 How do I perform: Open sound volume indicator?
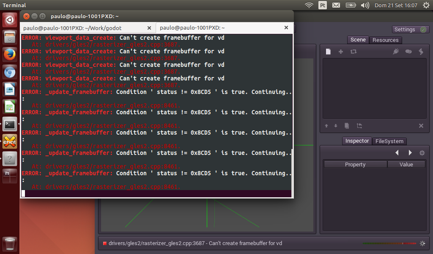(x=365, y=5)
